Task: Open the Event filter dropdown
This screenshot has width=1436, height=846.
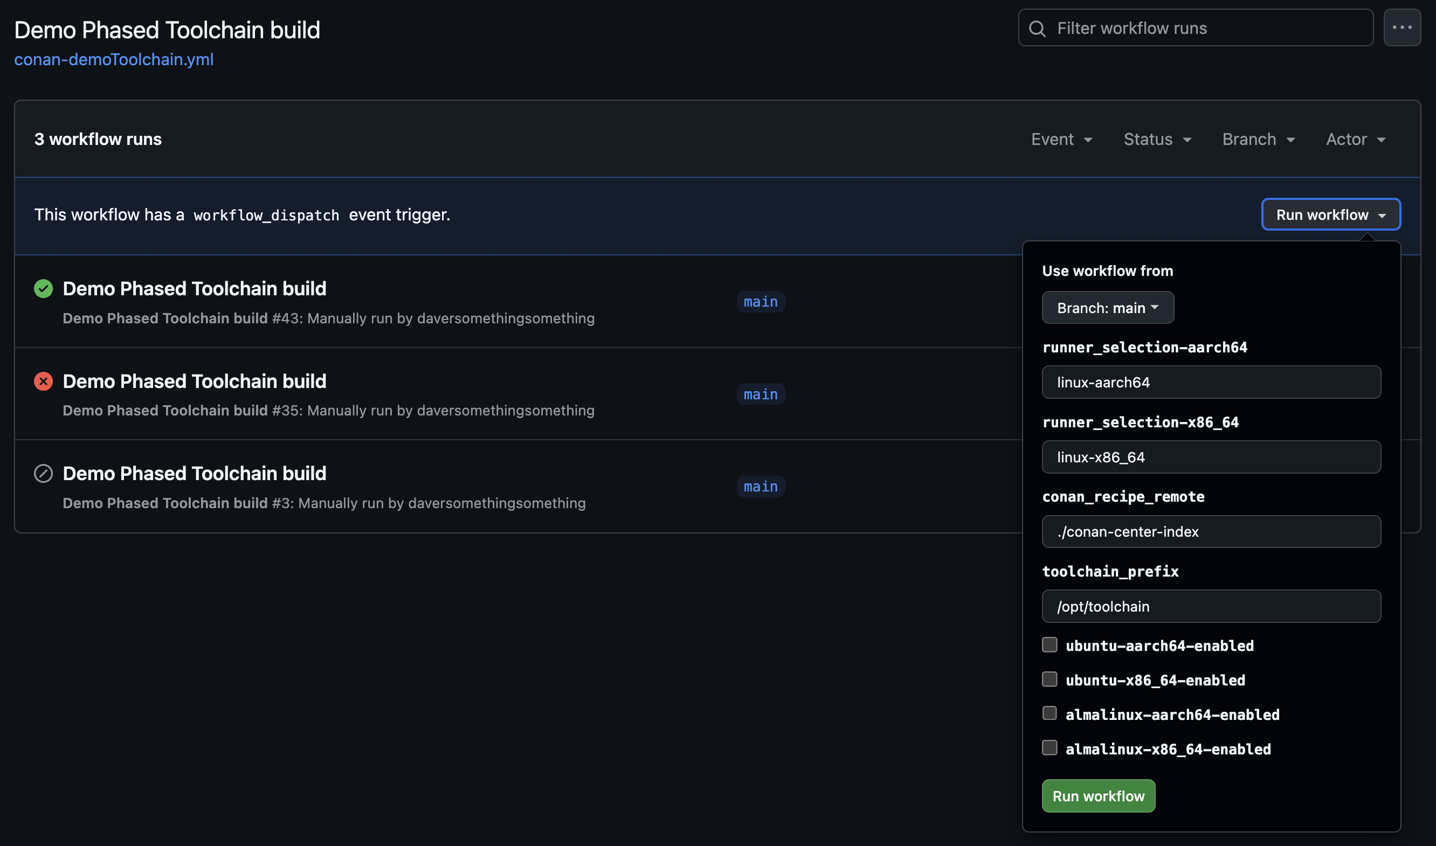Action: (x=1061, y=139)
